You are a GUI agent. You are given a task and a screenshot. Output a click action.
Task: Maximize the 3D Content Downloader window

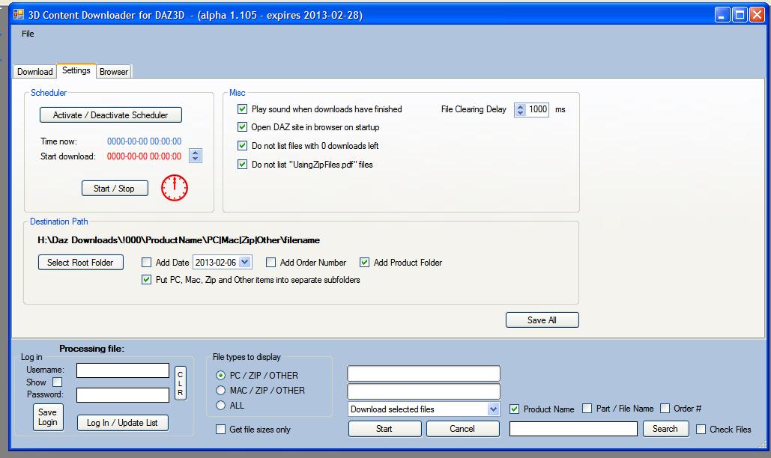pyautogui.click(x=739, y=15)
